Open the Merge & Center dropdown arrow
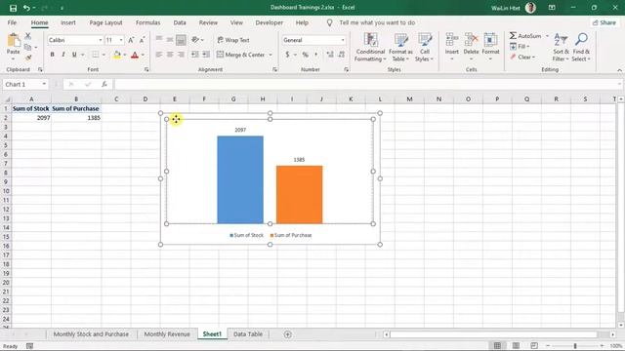 [x=271, y=55]
